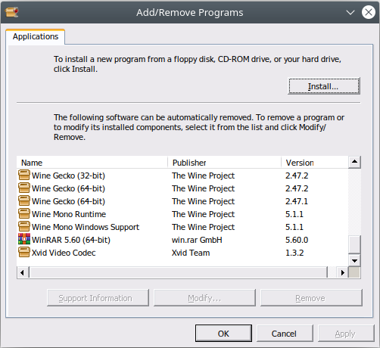The image size is (380, 348).
Task: Click the list's scroll up arrow
Action: pos(354,162)
